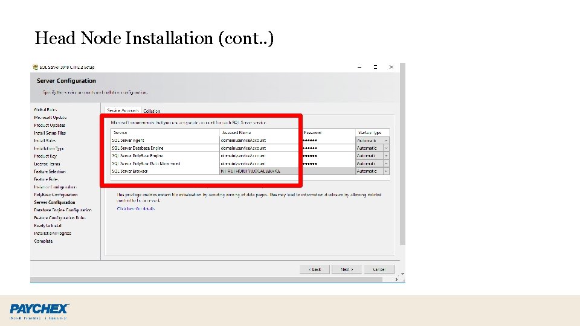Click the Password column header
Screen dimensions: 580x326
[329, 132]
